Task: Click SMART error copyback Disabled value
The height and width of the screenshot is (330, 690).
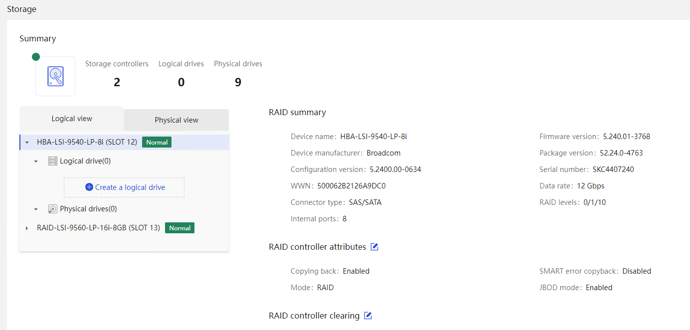Action: click(637, 271)
